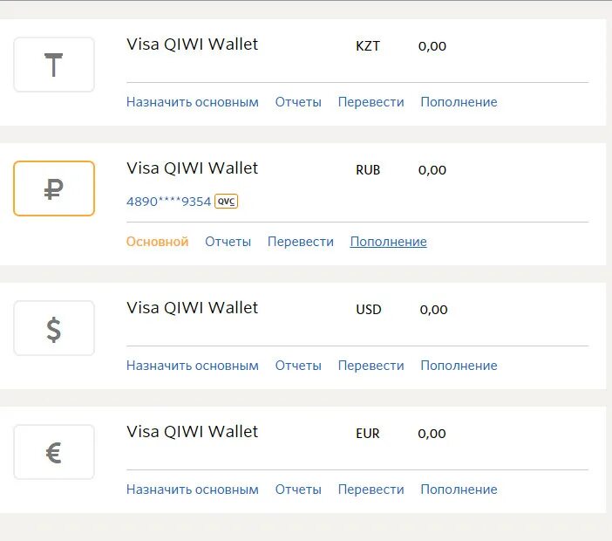Click the tenge currency icon
Image resolution: width=612 pixels, height=541 pixels.
tap(54, 65)
